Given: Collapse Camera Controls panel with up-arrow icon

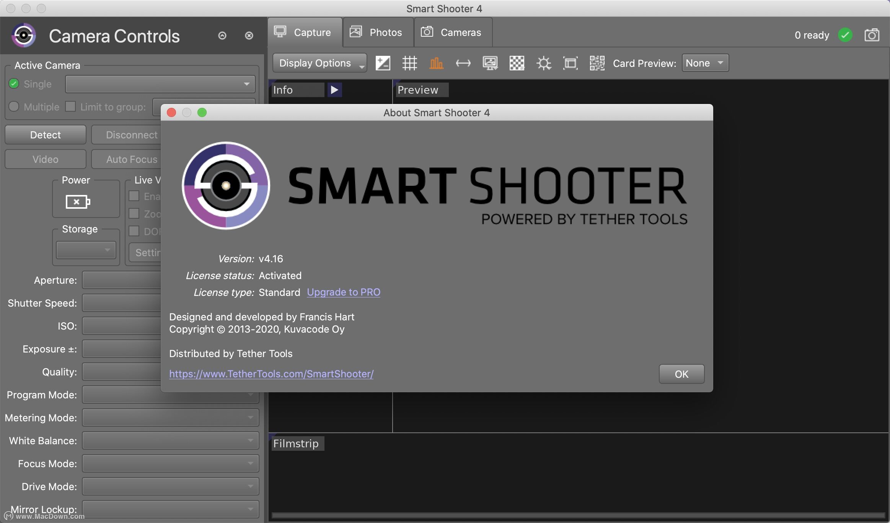Looking at the screenshot, I should coord(222,36).
